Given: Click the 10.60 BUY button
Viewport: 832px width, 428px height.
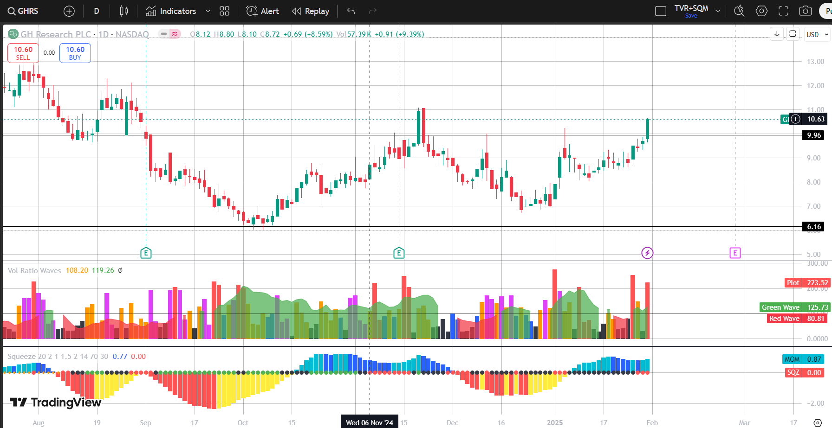Looking at the screenshot, I should [75, 53].
